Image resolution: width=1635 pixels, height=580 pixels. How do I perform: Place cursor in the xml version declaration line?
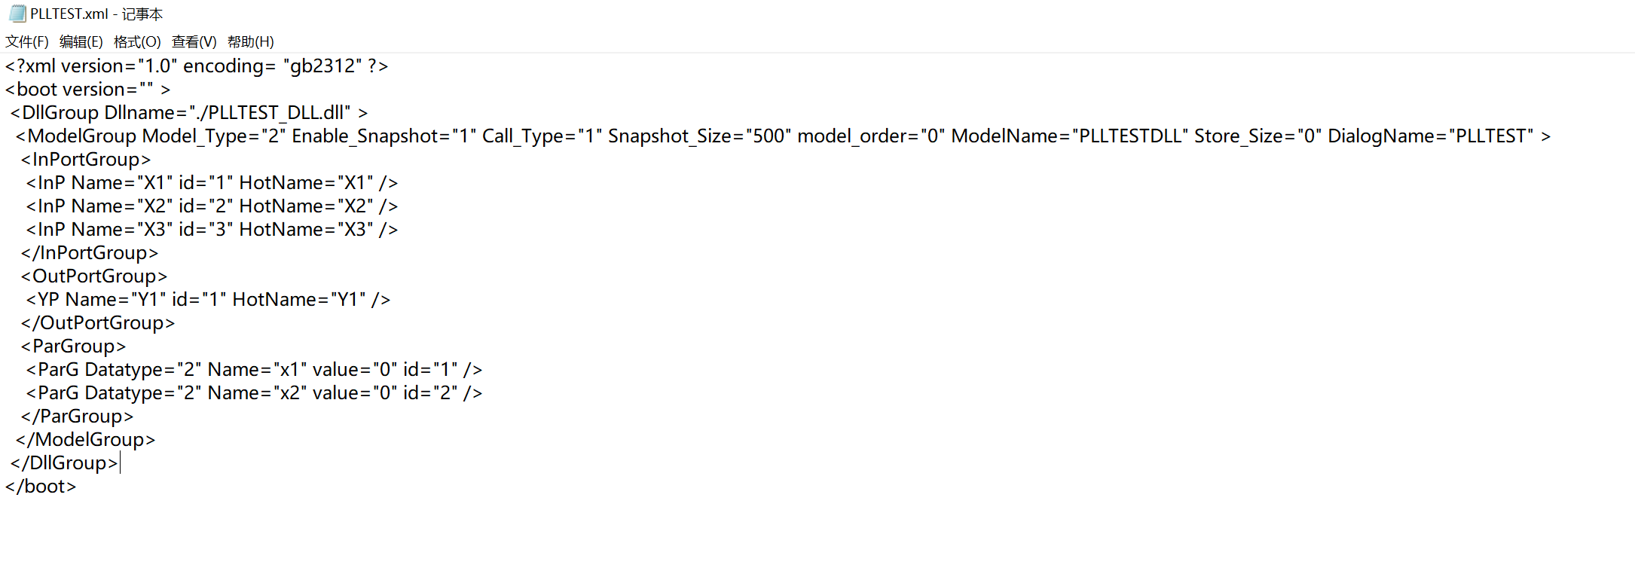[196, 66]
